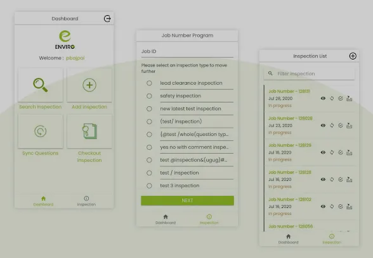The width and height of the screenshot is (373, 258).
Task: Select yes no with comment inspection radio
Action: coord(149,147)
